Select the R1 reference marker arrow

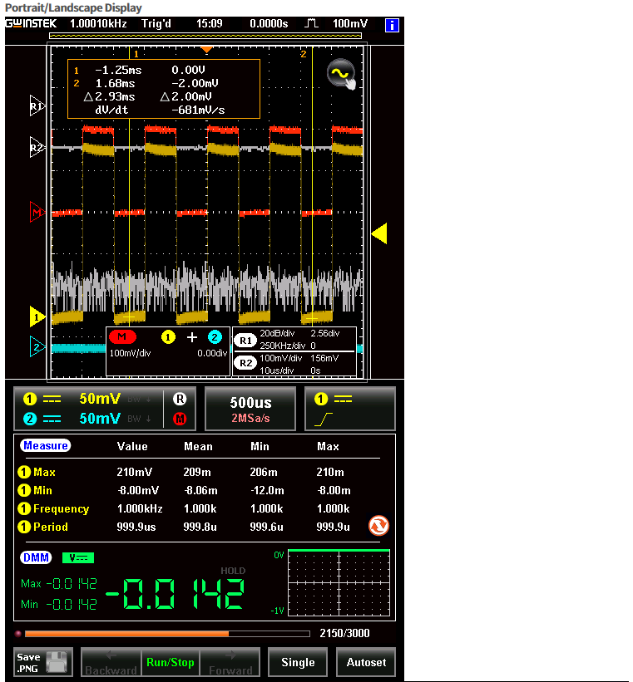tap(37, 105)
